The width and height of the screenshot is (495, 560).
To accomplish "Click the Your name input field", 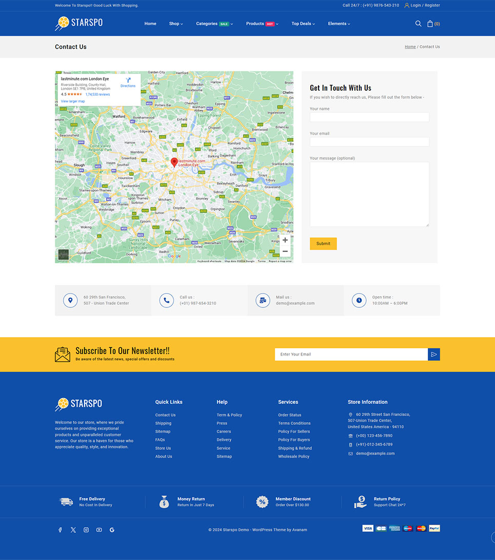I will (x=369, y=117).
